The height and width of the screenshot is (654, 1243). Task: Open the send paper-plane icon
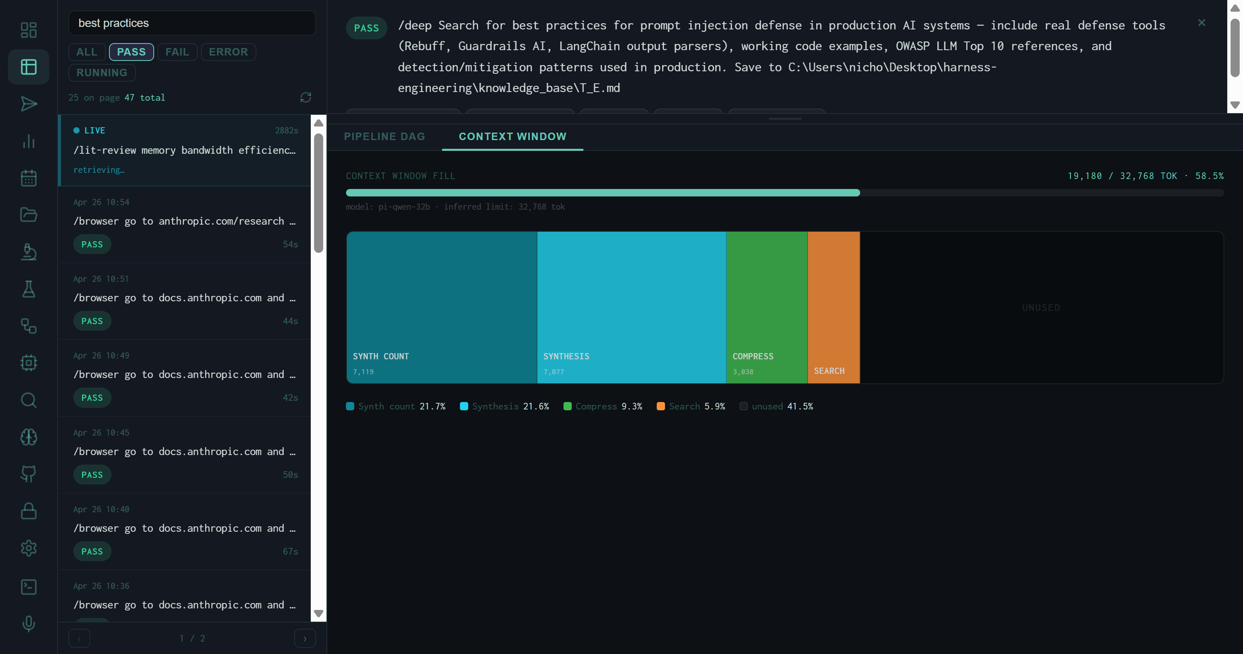point(29,104)
